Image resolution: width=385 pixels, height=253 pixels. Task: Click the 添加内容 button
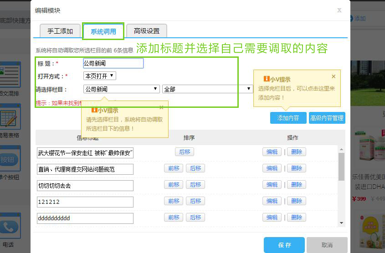coord(288,118)
